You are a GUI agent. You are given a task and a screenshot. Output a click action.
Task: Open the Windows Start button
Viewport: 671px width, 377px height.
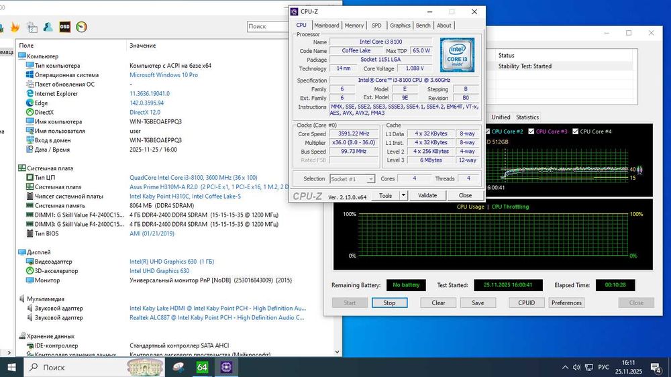(x=11, y=367)
